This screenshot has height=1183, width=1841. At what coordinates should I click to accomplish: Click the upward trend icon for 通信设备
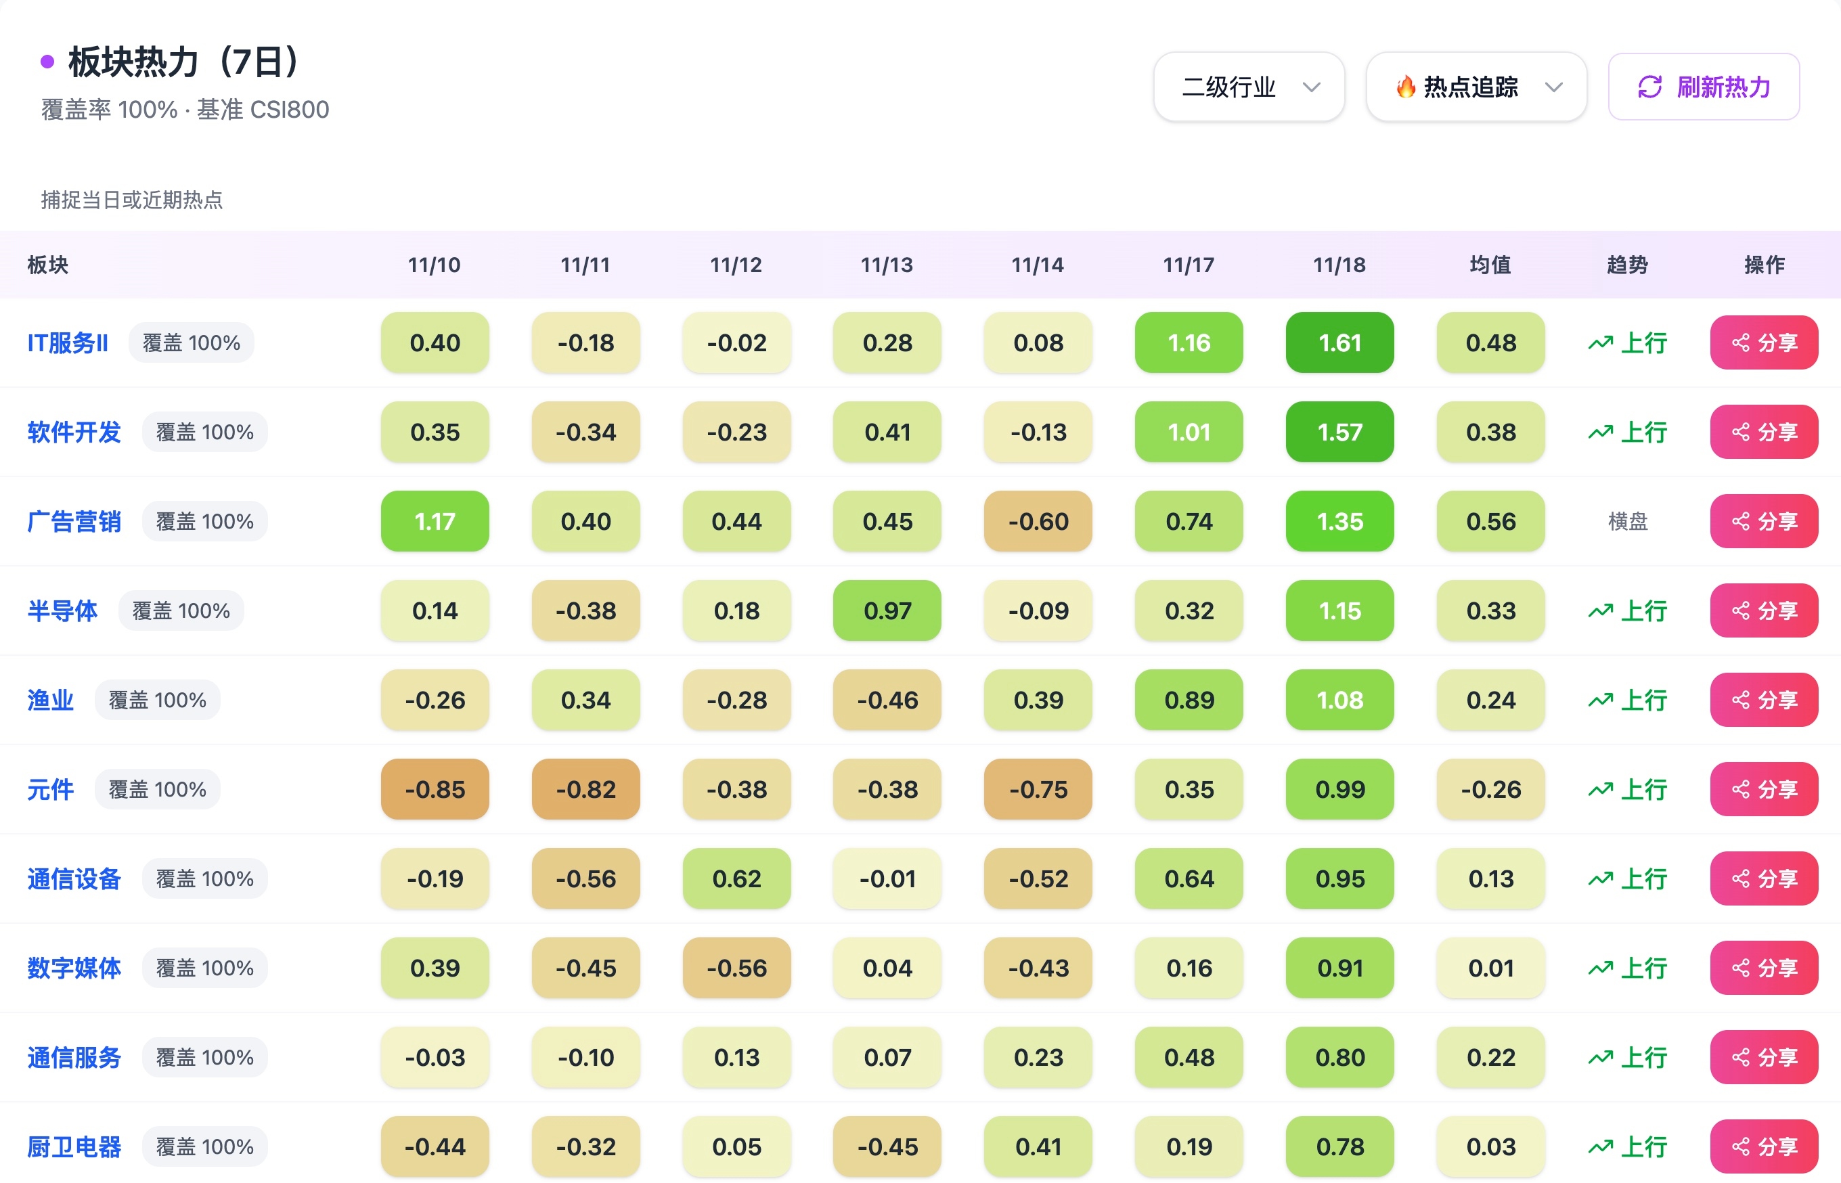pos(1601,879)
